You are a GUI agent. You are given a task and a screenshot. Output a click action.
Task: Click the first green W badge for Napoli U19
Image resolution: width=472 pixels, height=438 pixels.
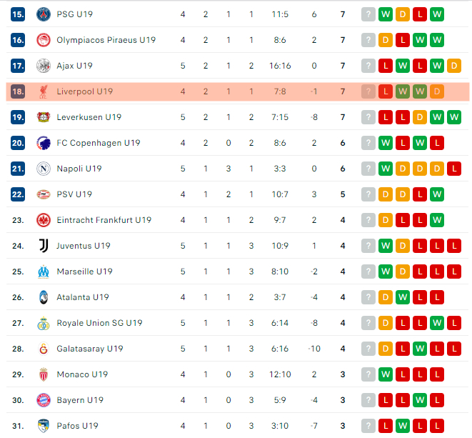(x=386, y=169)
